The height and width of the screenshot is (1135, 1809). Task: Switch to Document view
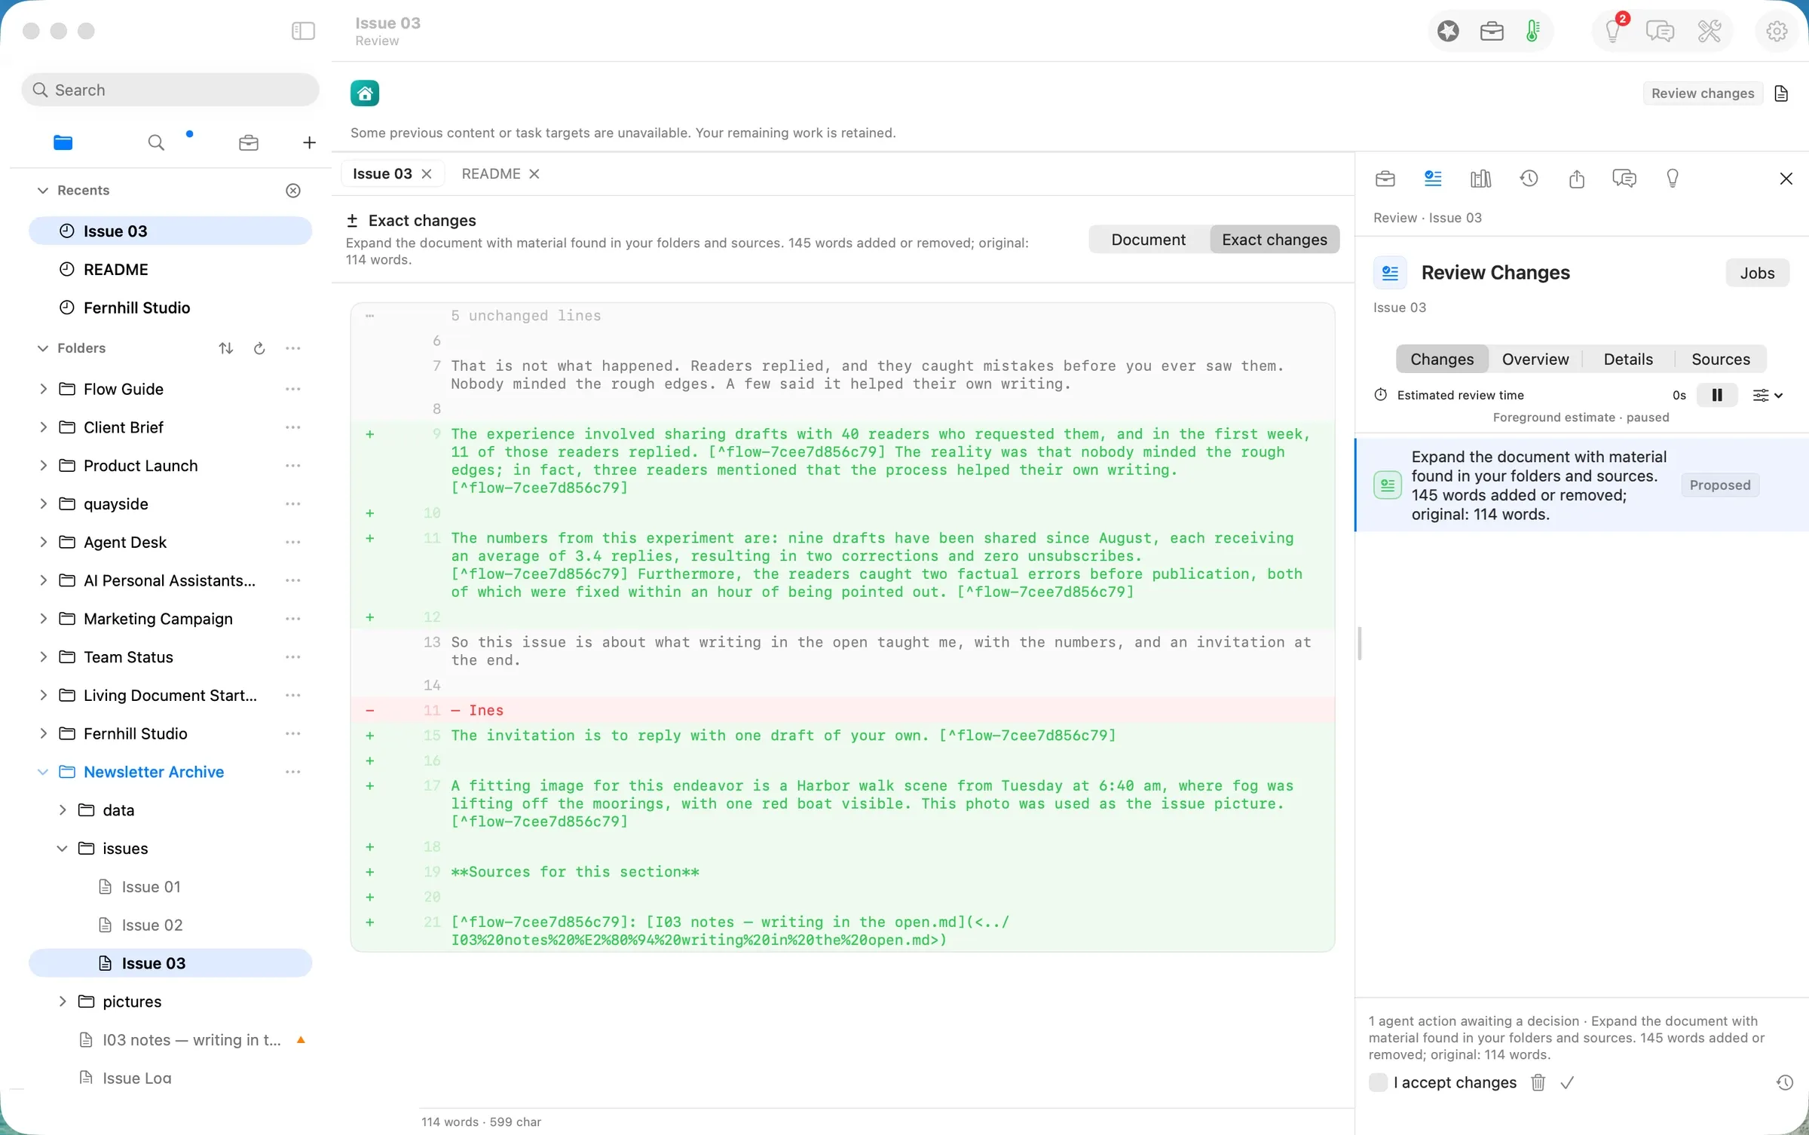(x=1148, y=240)
